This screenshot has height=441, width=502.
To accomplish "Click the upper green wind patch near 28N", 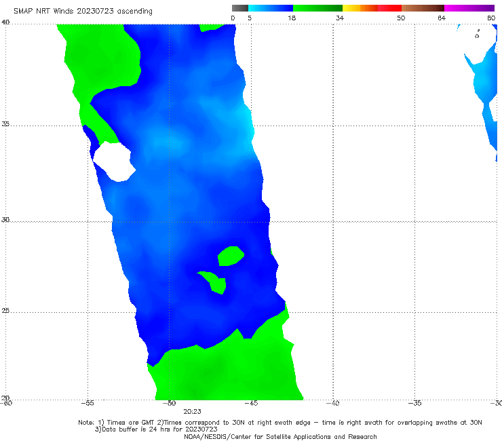I will point(231,256).
